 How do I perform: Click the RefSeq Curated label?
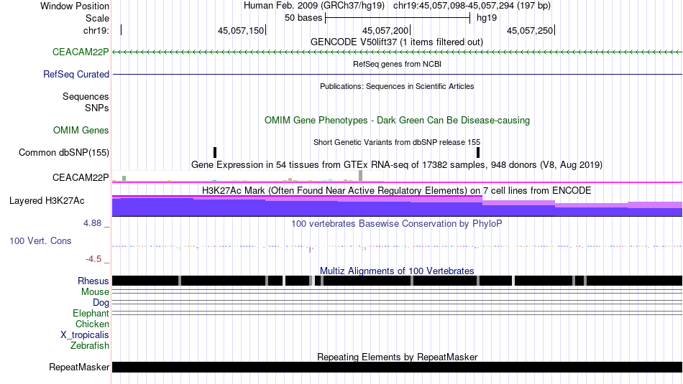76,75
